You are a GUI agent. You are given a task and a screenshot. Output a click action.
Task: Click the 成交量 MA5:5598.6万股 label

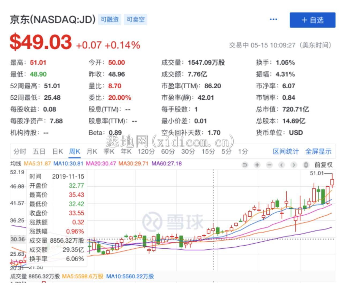coord(83,276)
